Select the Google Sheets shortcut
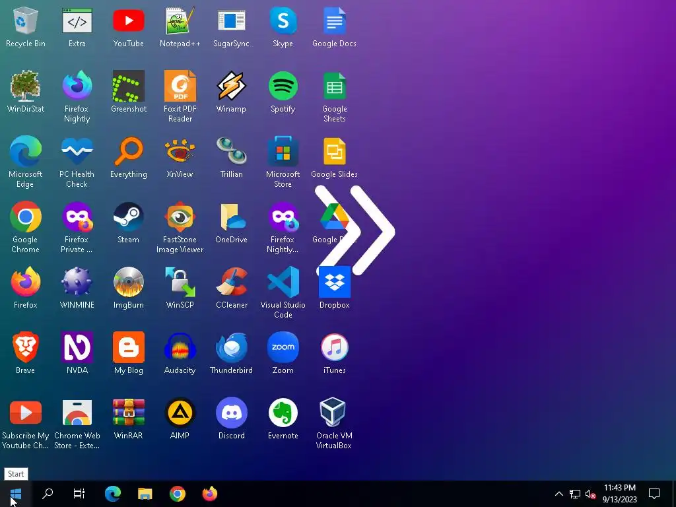676x507 pixels. click(335, 86)
